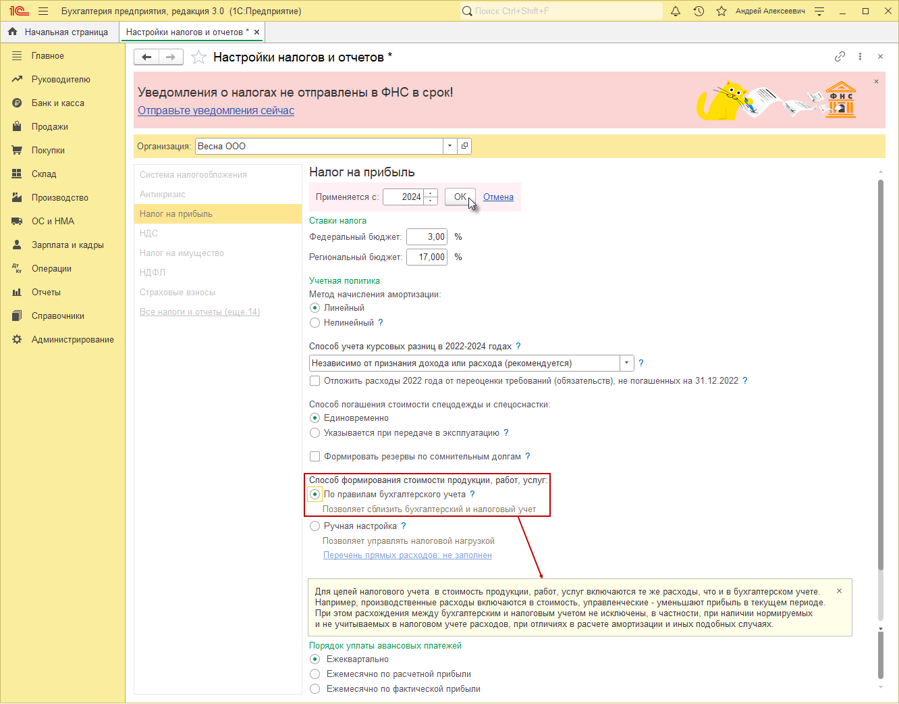
Task: Click the Отчеты chart icon
Action: 17,292
